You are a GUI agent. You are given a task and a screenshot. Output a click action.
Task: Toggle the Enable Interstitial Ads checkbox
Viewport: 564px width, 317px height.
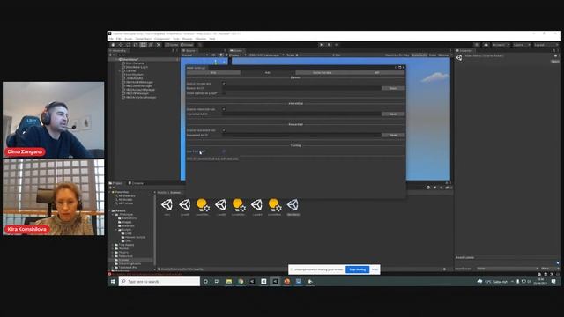click(x=224, y=109)
